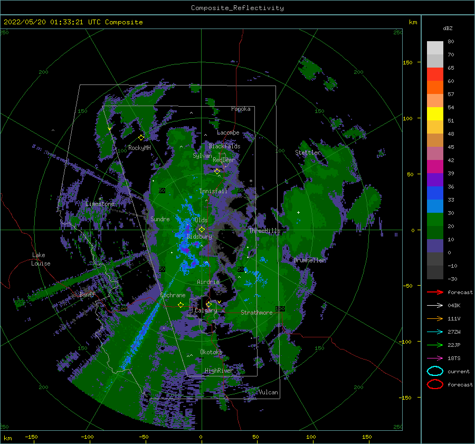The width and height of the screenshot is (475, 444).
Task: Click the RockyMH label
Action: click(139, 148)
